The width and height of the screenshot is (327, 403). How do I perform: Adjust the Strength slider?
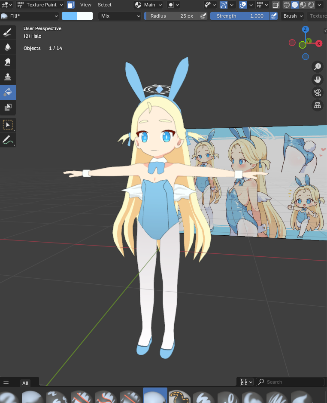[x=240, y=16]
